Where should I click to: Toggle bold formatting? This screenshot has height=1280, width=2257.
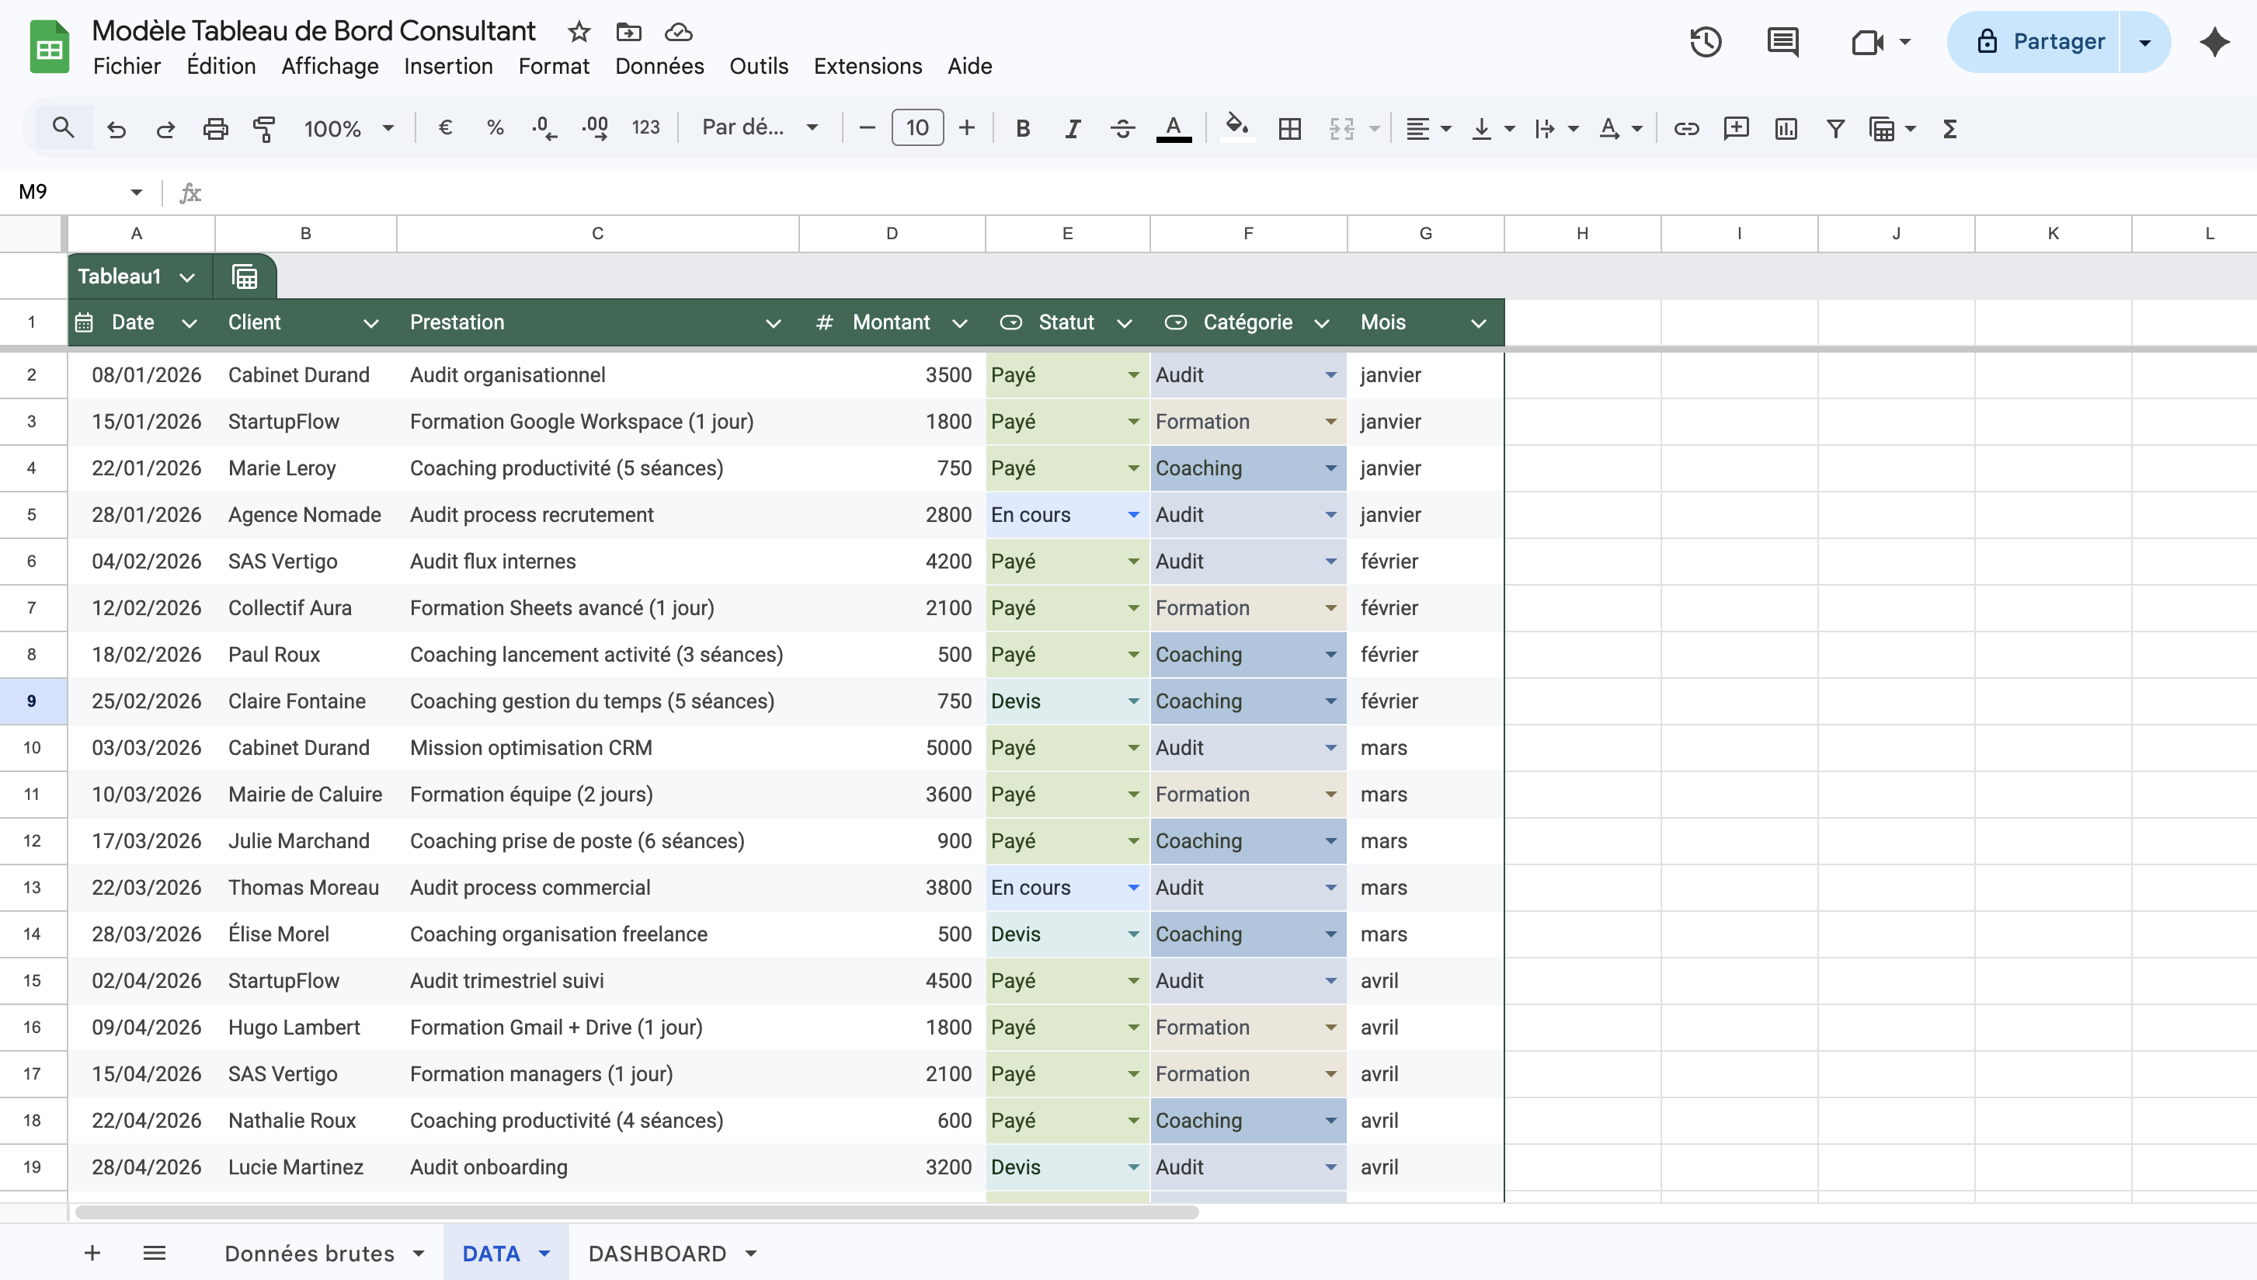pos(1022,128)
